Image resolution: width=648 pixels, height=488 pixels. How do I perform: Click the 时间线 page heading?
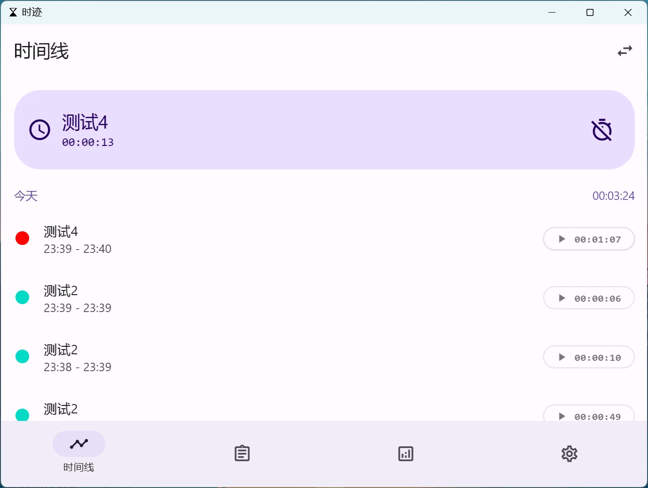tap(41, 51)
